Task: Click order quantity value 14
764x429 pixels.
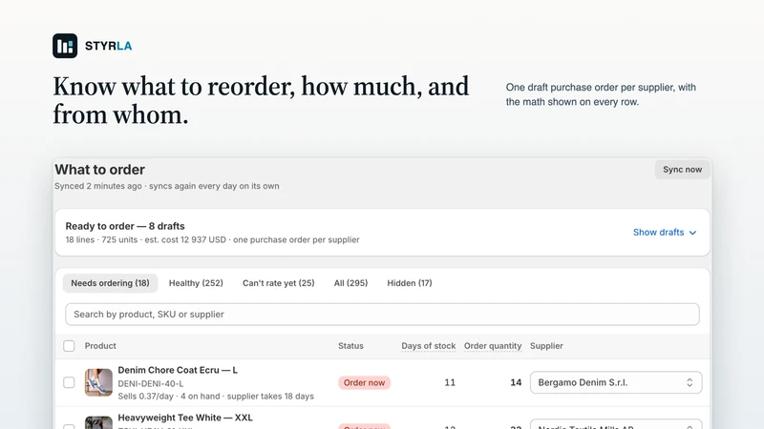Action: click(516, 383)
